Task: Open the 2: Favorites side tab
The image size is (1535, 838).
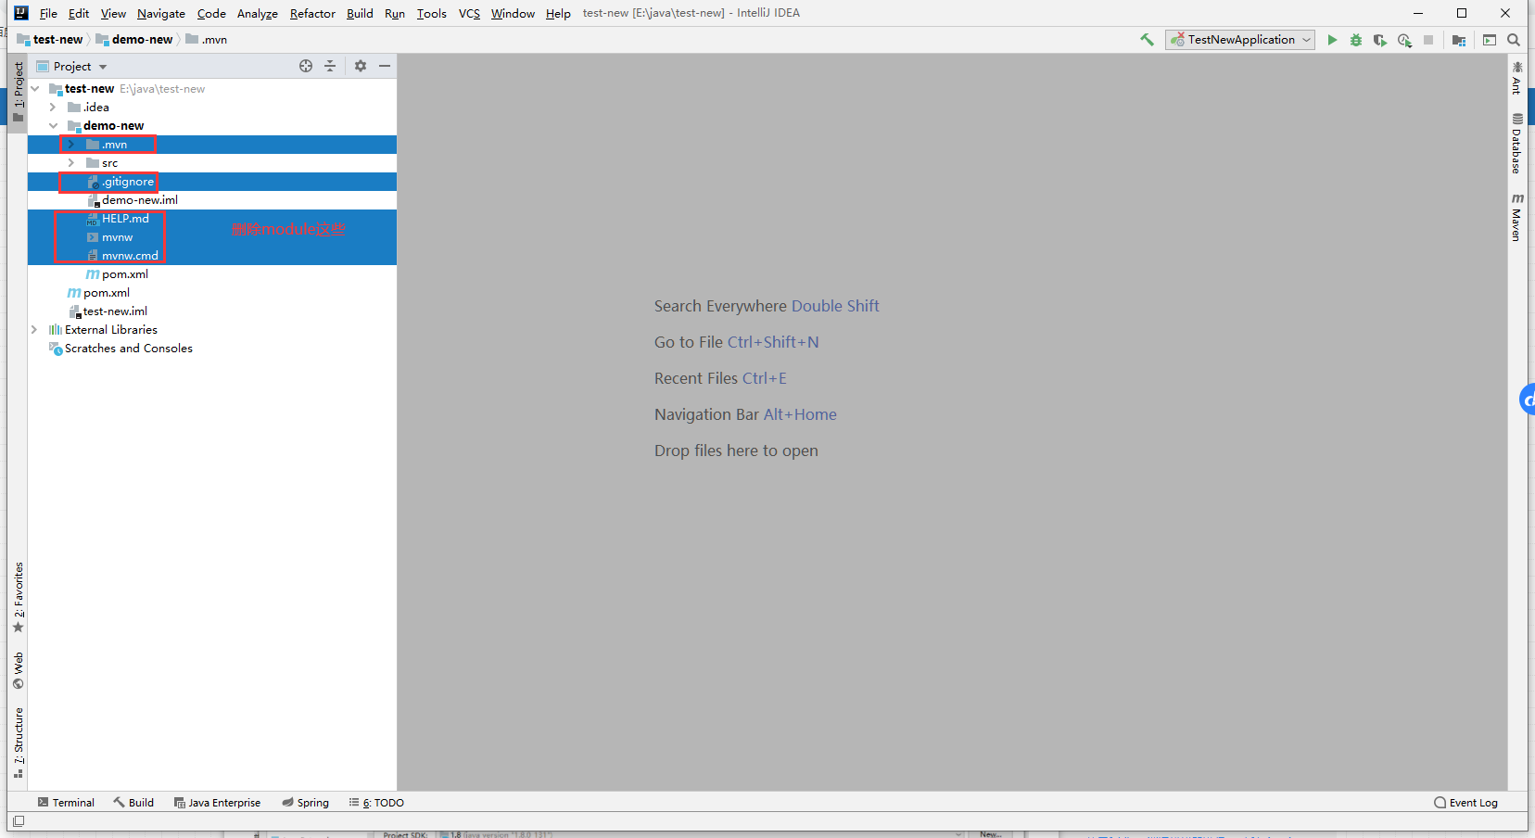Action: [x=18, y=597]
